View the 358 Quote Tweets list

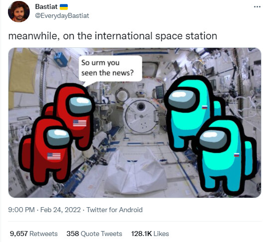pos(94,234)
